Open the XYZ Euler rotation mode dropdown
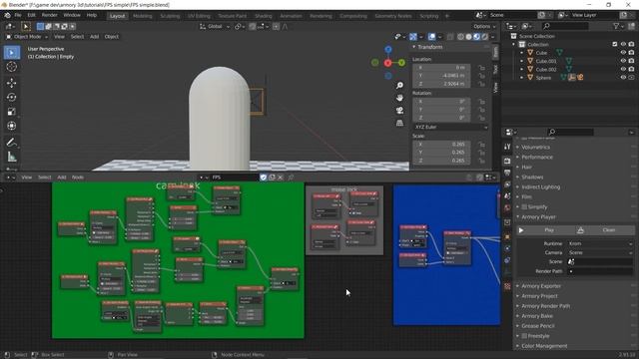The width and height of the screenshot is (639, 359). [x=450, y=127]
